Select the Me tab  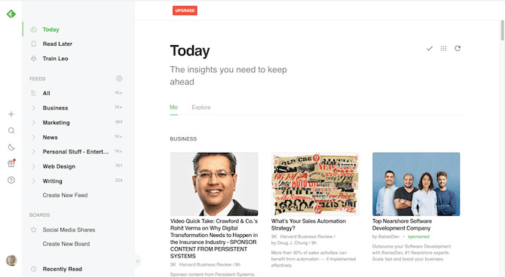click(173, 108)
